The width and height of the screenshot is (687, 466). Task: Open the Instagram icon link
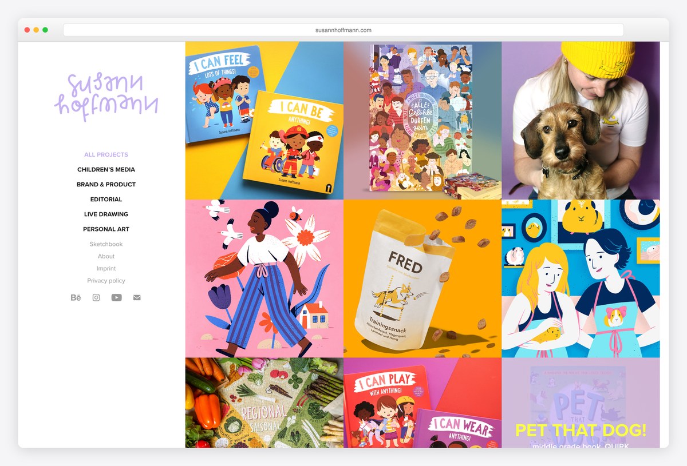(96, 297)
